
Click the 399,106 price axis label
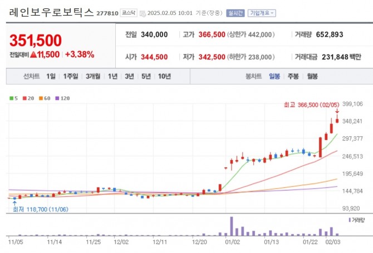pyautogui.click(x=352, y=104)
